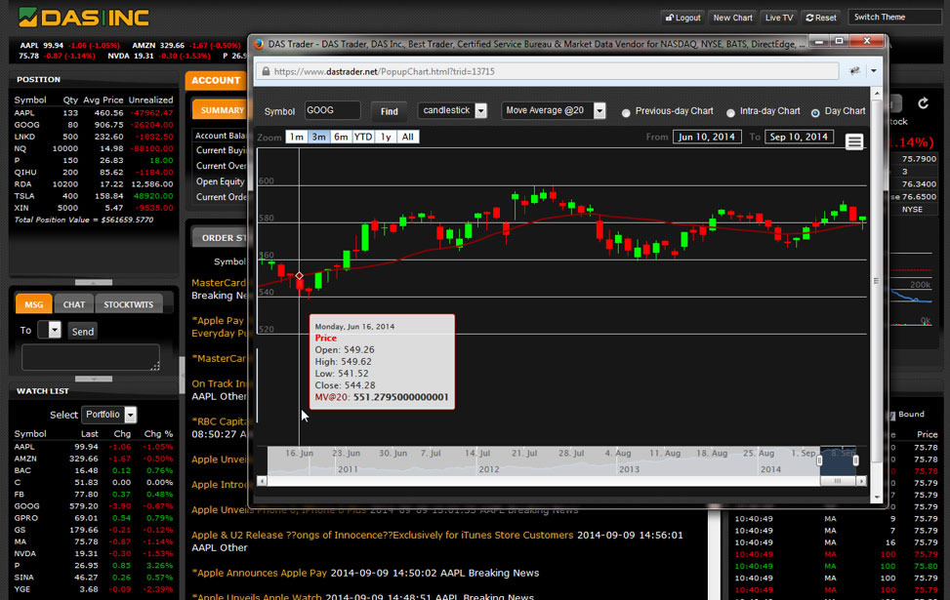Click Symbol column header in Watch List
Screen dimensions: 950x600
click(x=30, y=434)
